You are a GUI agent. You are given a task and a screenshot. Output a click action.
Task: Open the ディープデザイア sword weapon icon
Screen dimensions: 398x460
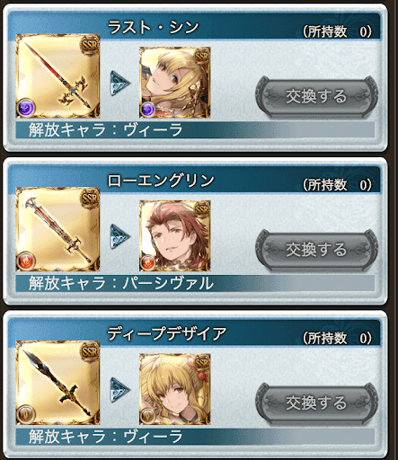[57, 383]
